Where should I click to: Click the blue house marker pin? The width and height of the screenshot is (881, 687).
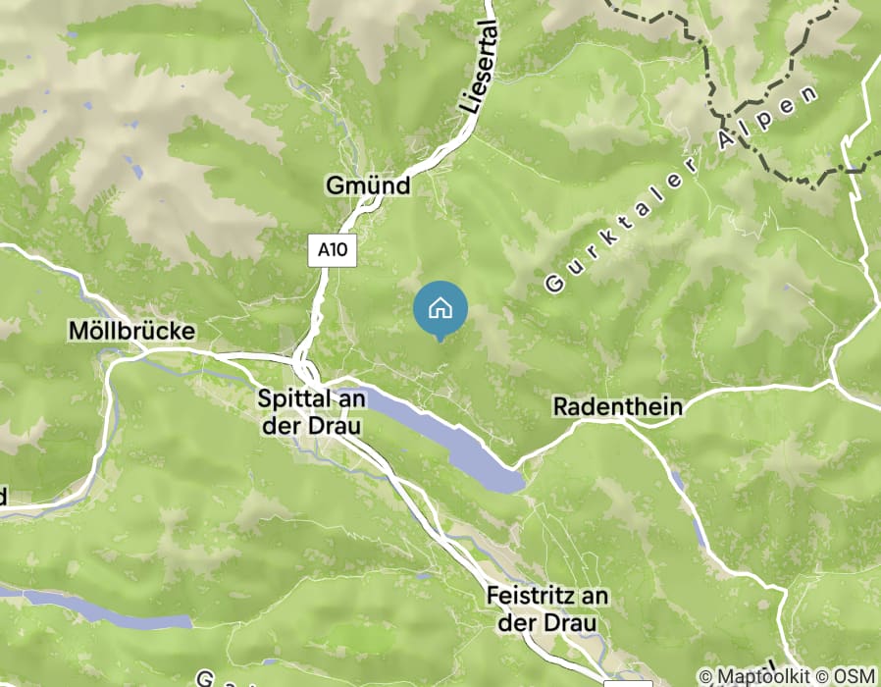coord(440,311)
